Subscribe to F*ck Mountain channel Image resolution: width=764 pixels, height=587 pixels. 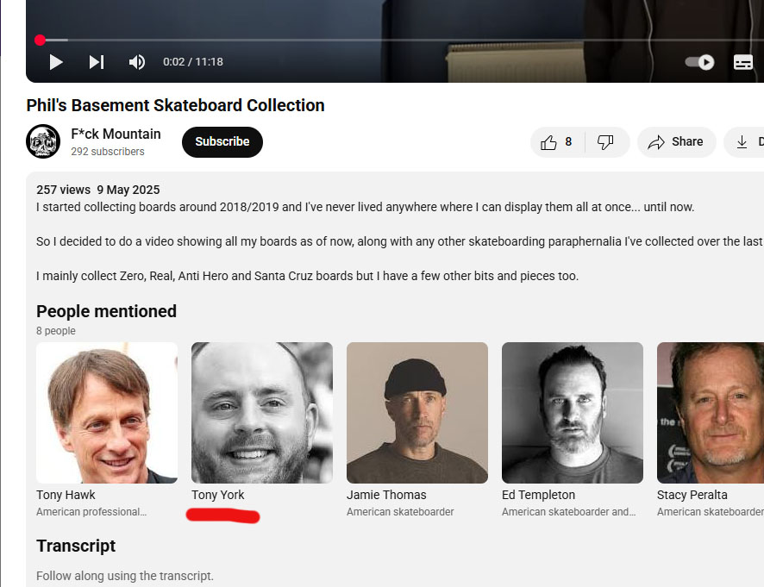[x=222, y=142]
